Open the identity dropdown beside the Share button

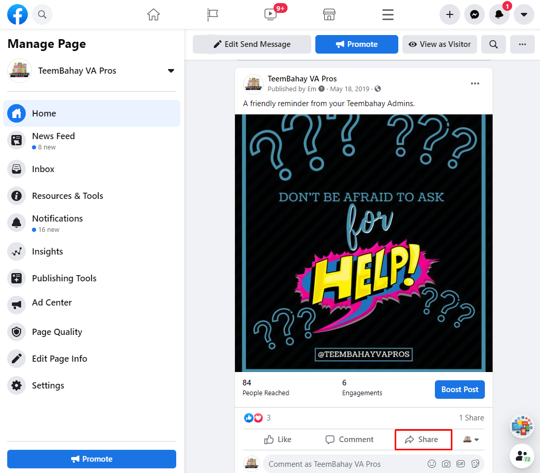[x=472, y=439]
